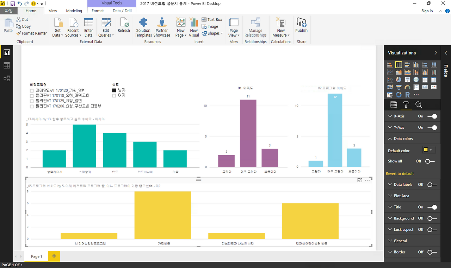Viewport: 451px width, 268px height.
Task: Open the Analytics magnifier pane icon
Action: coord(419,104)
